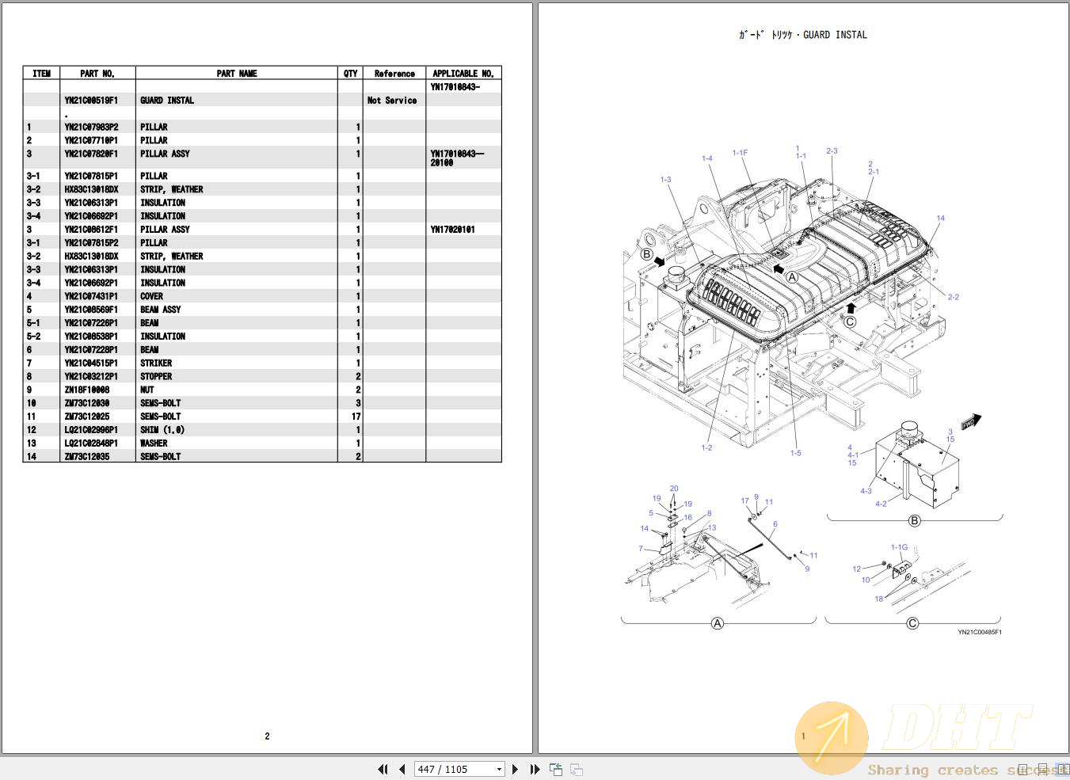Click the APPLICABLE NO. column header
Viewport: 1070px width, 780px height.
tap(463, 74)
